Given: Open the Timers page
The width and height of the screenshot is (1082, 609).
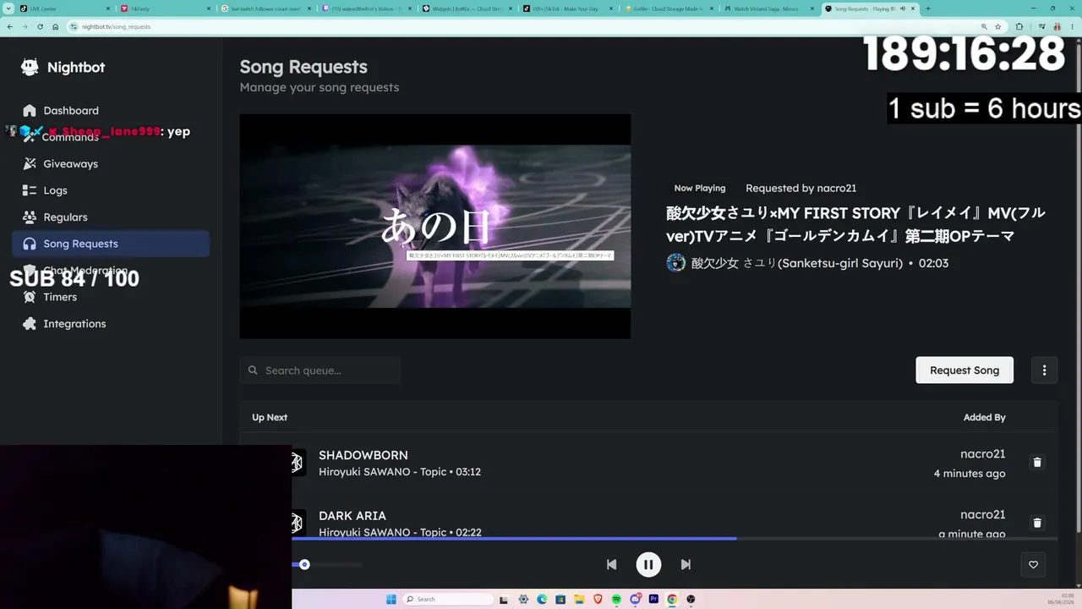Looking at the screenshot, I should [x=111, y=297].
